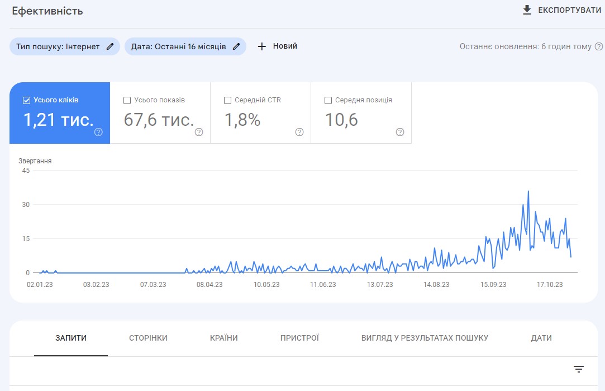Open help icon next to last update
605x391 pixels.
(598, 46)
